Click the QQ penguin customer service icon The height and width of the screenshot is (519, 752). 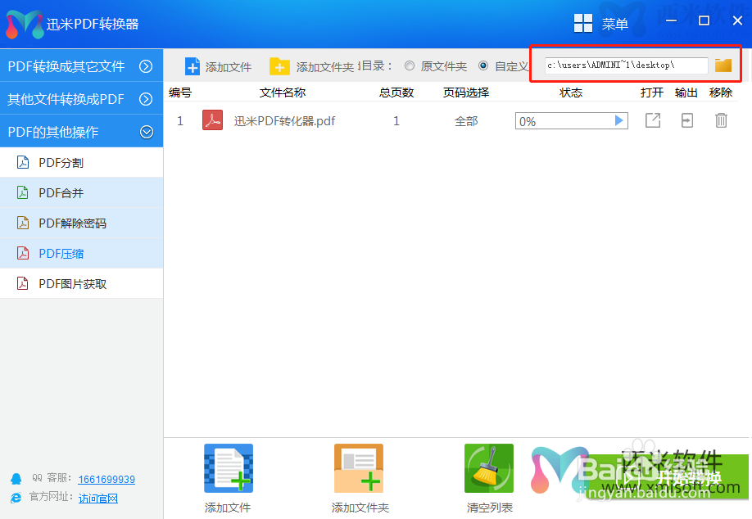[16, 479]
